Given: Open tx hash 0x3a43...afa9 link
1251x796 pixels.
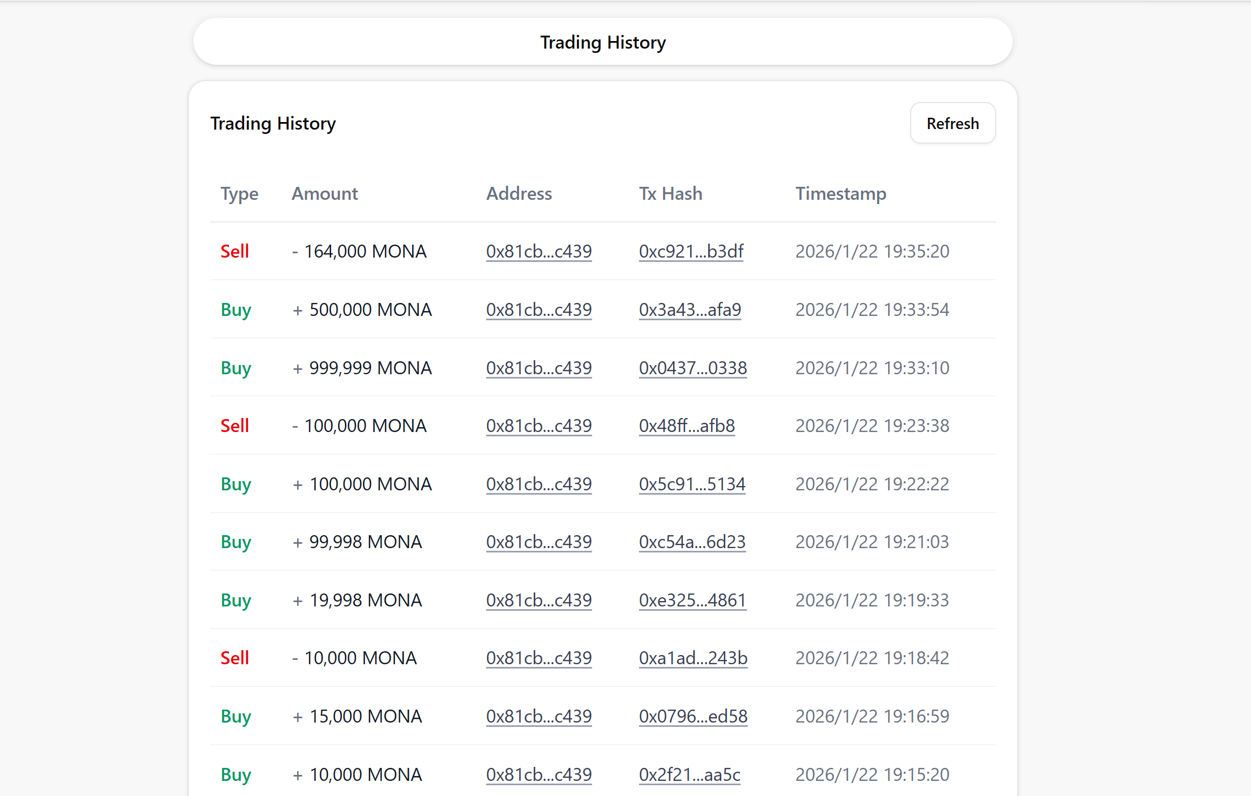Looking at the screenshot, I should tap(690, 309).
